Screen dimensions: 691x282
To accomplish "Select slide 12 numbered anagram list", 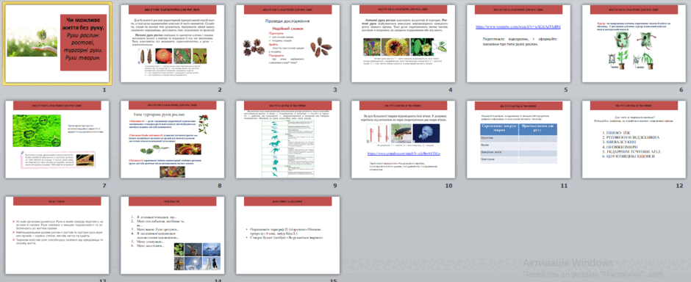I will click(x=634, y=139).
